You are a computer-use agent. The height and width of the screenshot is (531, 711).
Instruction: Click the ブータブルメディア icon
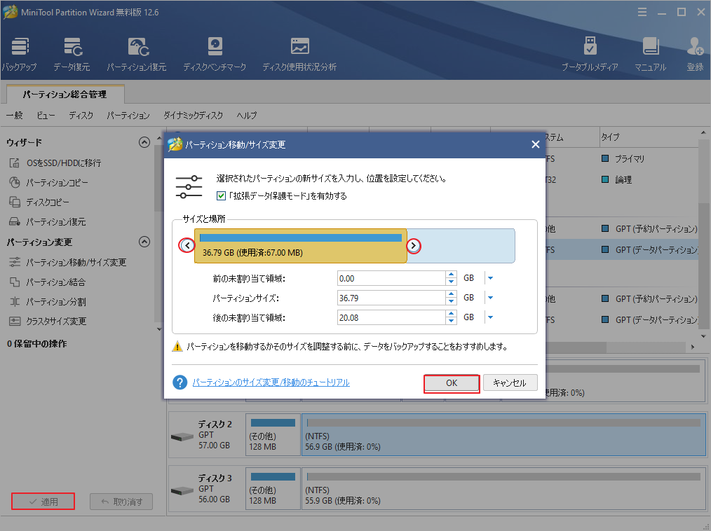click(590, 48)
